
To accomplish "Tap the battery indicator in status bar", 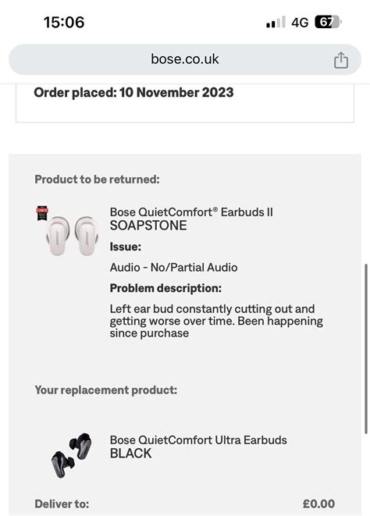I will (328, 22).
